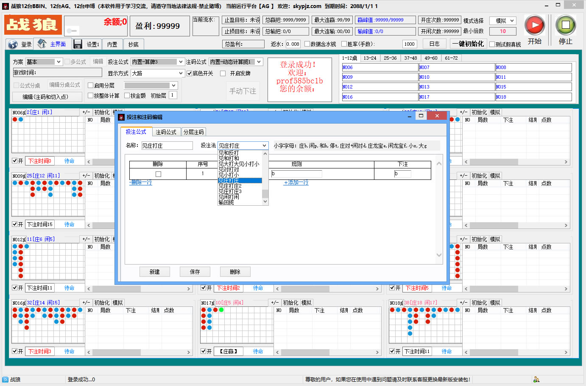
Task: Click 模拟 on the N012 table panel
Action: 118,239
